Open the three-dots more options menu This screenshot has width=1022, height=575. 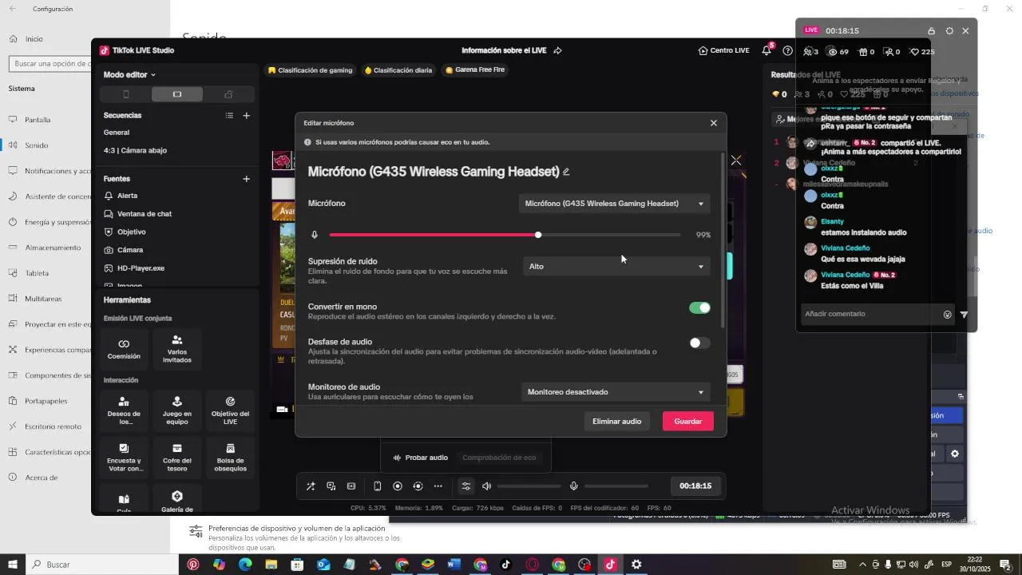438,486
